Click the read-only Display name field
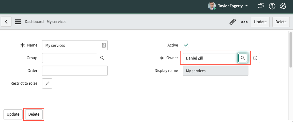This screenshot has height=122, width=293. click(x=216, y=71)
